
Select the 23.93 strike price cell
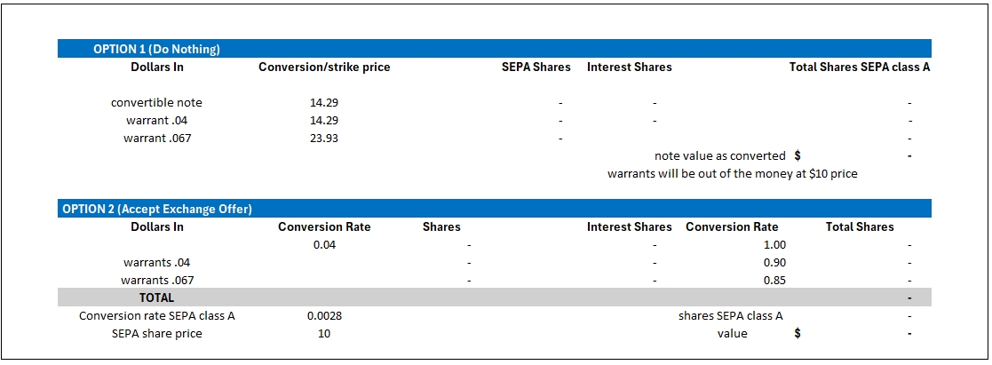[323, 138]
